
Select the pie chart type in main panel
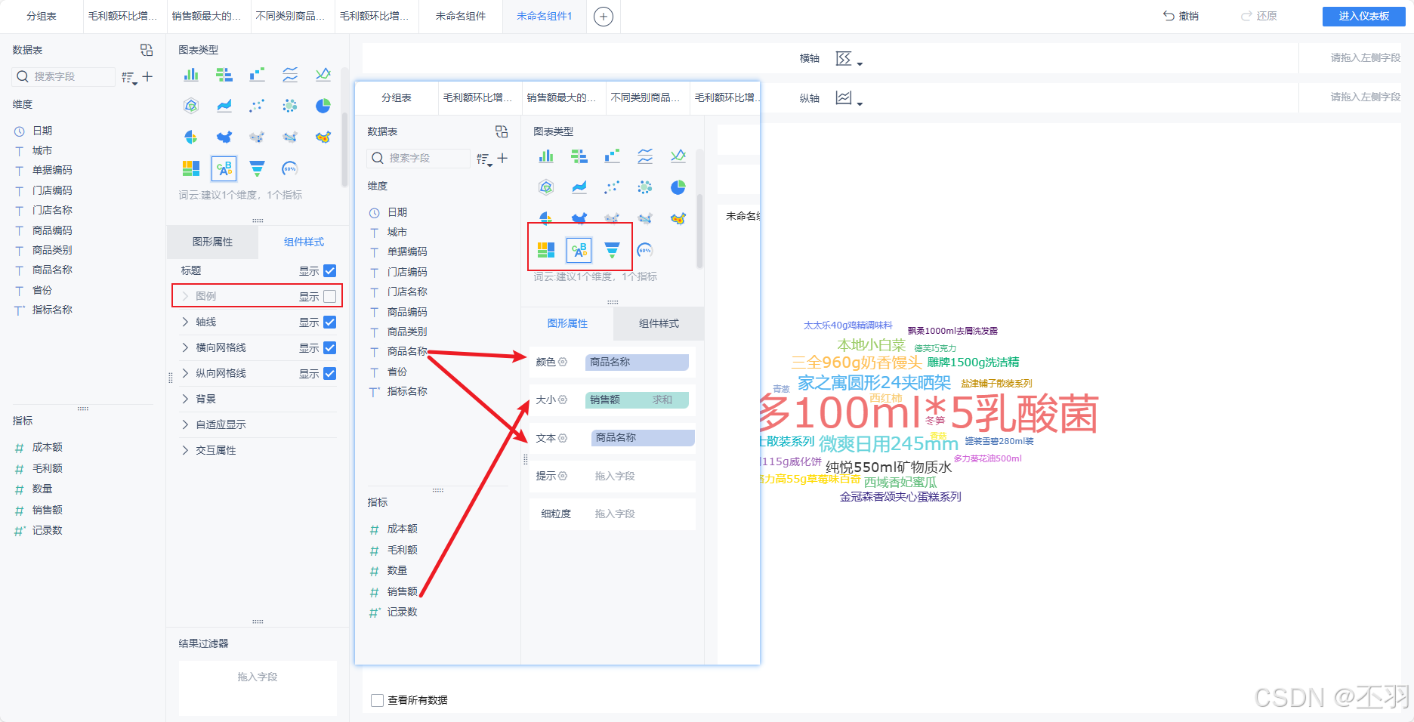pos(323,106)
